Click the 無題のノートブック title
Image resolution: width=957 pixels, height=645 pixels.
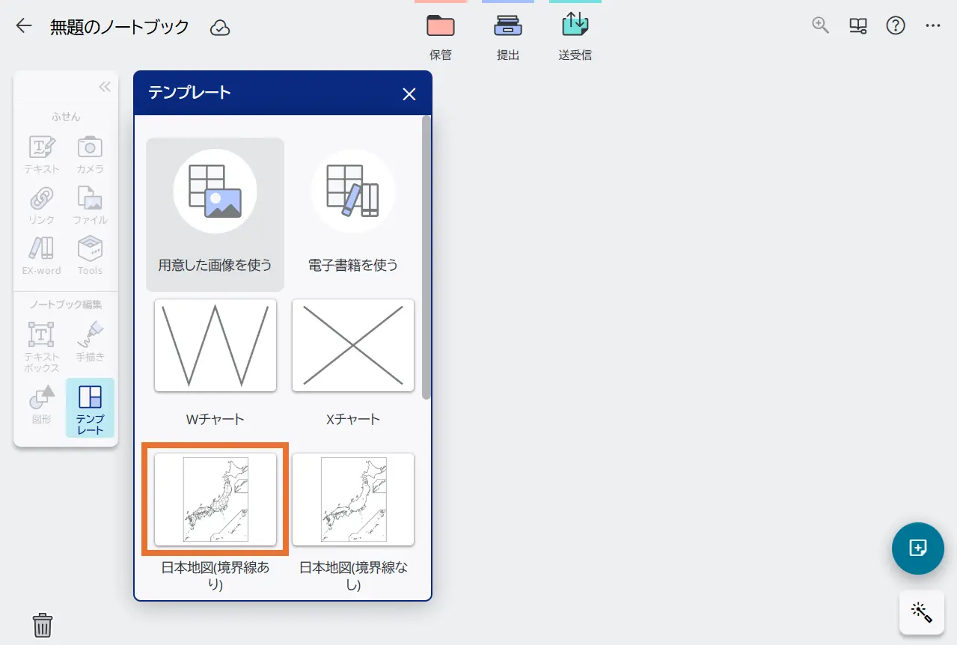pos(120,27)
